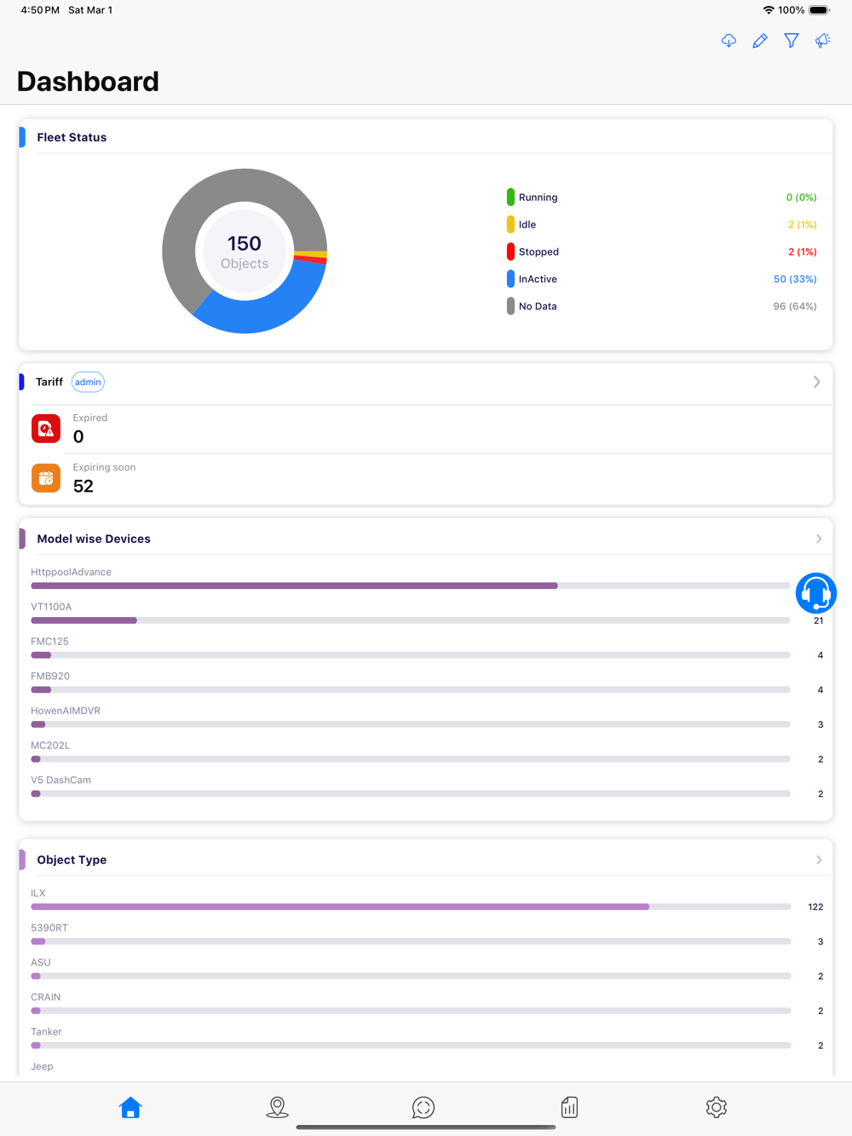The image size is (852, 1136).
Task: Open the edit pencil icon
Action: tap(760, 40)
